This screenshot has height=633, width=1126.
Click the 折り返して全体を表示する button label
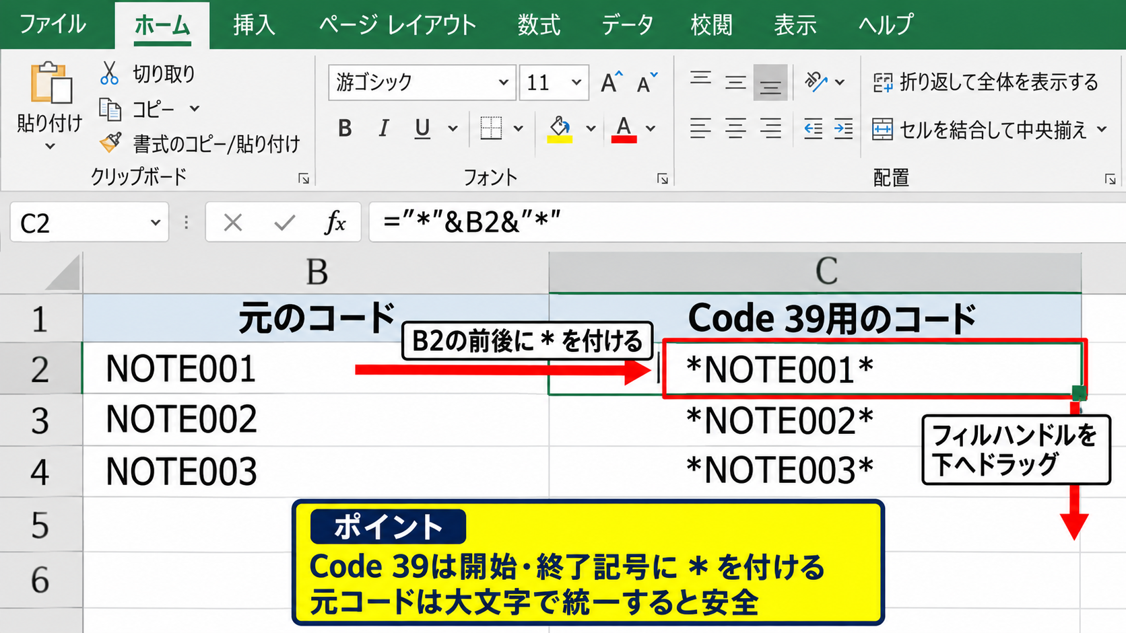[999, 82]
